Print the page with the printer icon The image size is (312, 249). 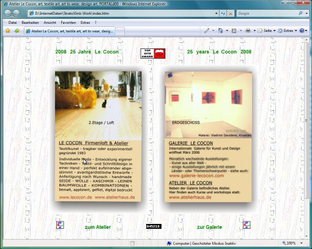(248, 31)
